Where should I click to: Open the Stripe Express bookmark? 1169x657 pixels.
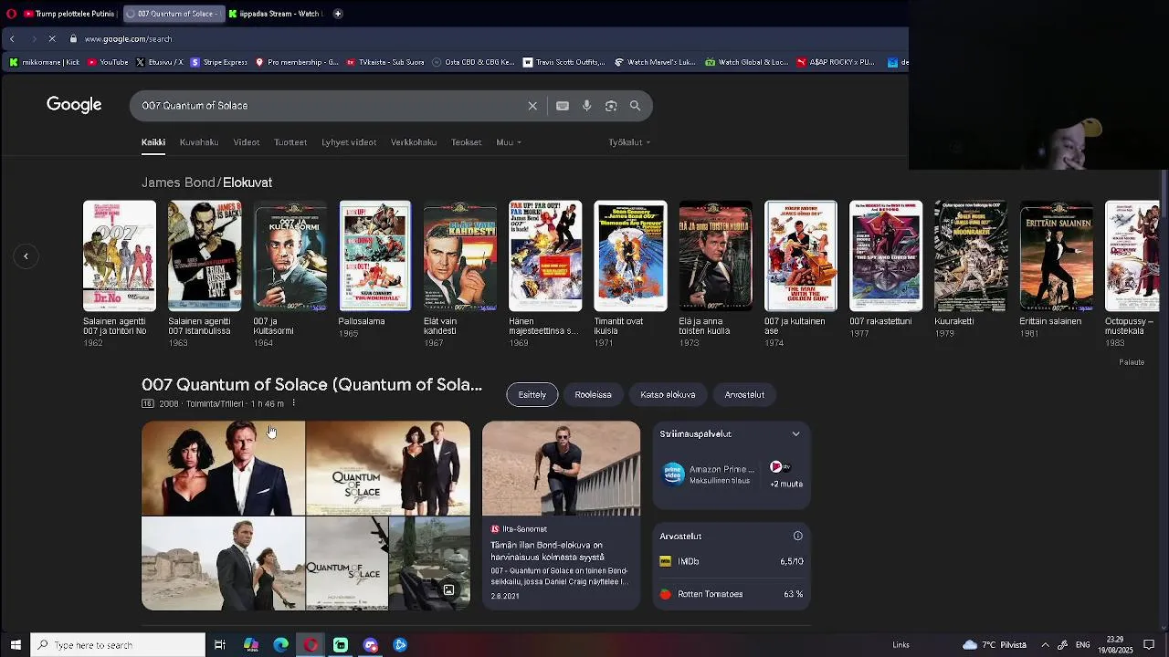click(x=217, y=63)
